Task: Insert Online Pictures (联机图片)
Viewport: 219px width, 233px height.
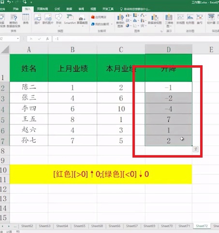Action: click(48, 19)
